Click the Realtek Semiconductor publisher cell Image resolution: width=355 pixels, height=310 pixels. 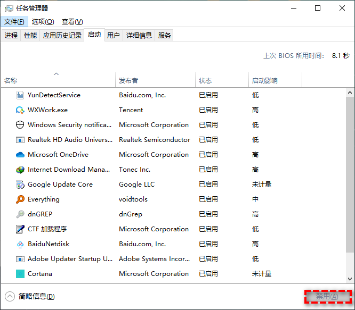tap(155, 140)
